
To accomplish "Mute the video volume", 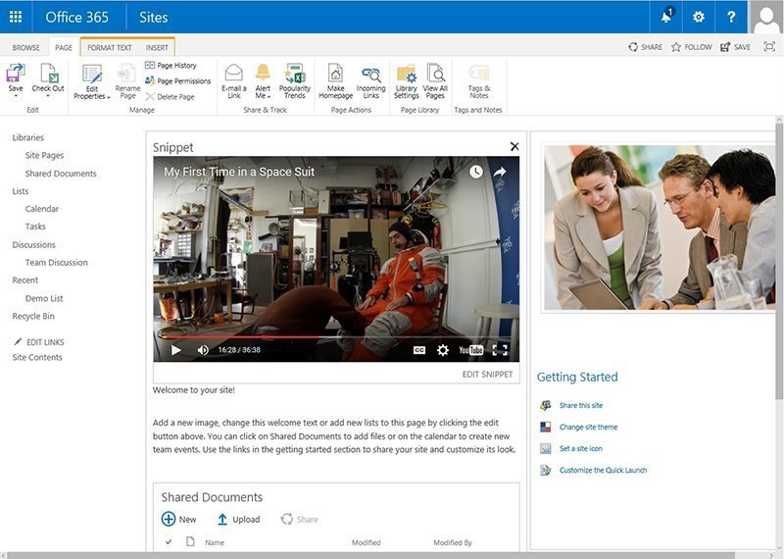I will (203, 350).
